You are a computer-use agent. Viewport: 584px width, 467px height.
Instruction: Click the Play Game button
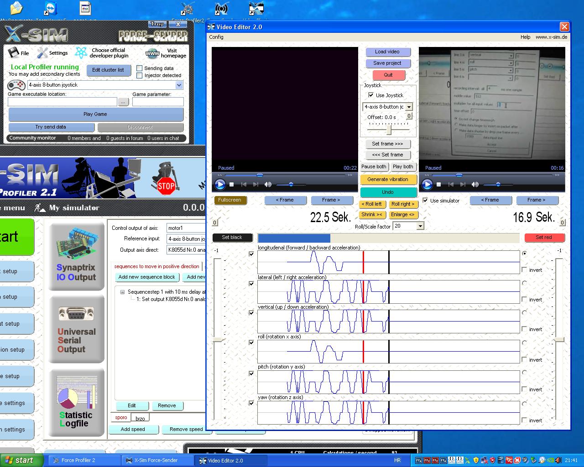tap(95, 114)
